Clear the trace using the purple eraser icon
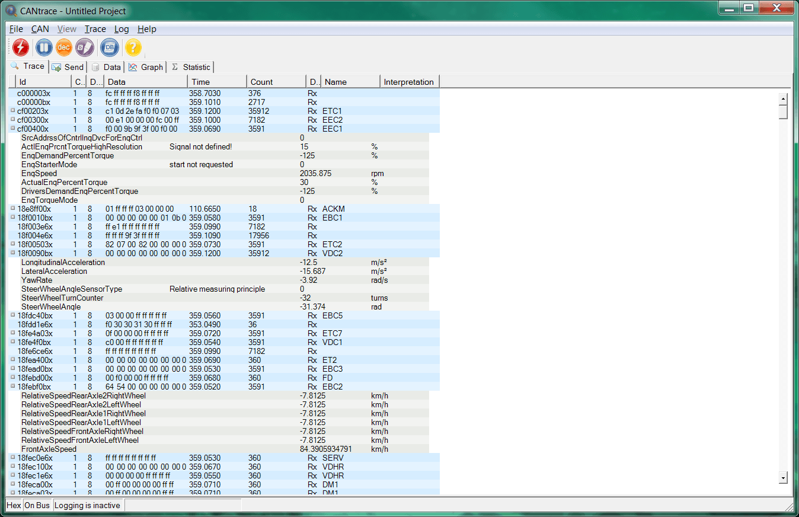 point(85,47)
